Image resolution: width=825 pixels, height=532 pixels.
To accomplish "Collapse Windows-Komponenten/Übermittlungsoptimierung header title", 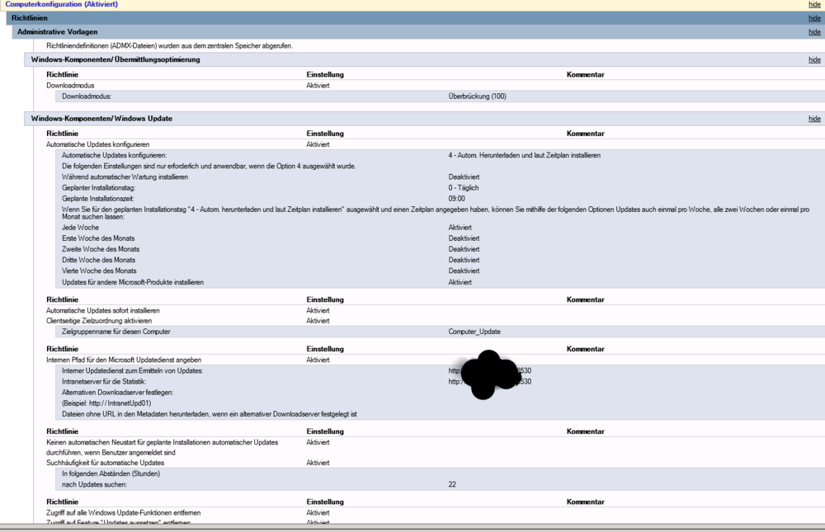I will coord(115,59).
